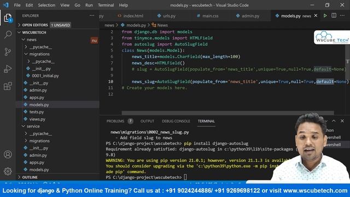Split the editor to the right

click(x=334, y=15)
